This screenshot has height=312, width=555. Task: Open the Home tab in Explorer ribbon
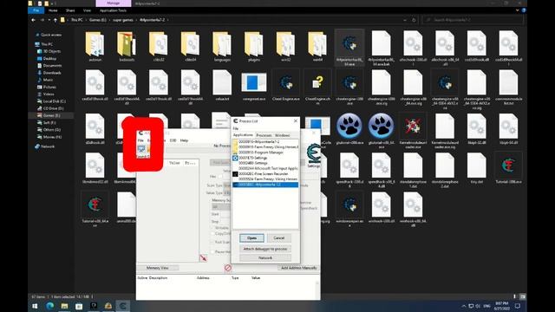click(53, 10)
